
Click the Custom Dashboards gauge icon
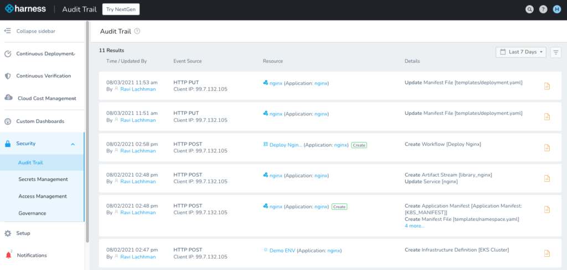tap(8, 121)
